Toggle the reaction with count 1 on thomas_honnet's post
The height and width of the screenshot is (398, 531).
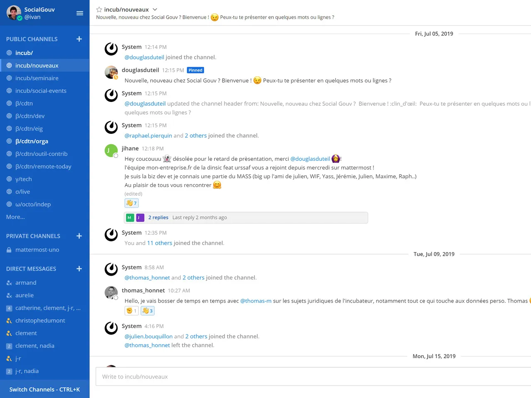coord(132,311)
